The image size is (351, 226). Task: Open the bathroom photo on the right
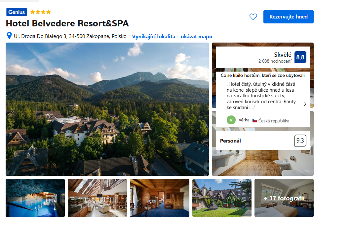(x=263, y=163)
